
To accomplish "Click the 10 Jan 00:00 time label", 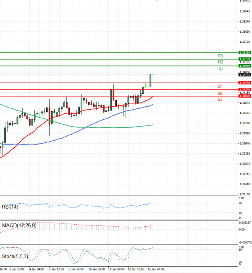I will pyautogui.click(x=97, y=269).
